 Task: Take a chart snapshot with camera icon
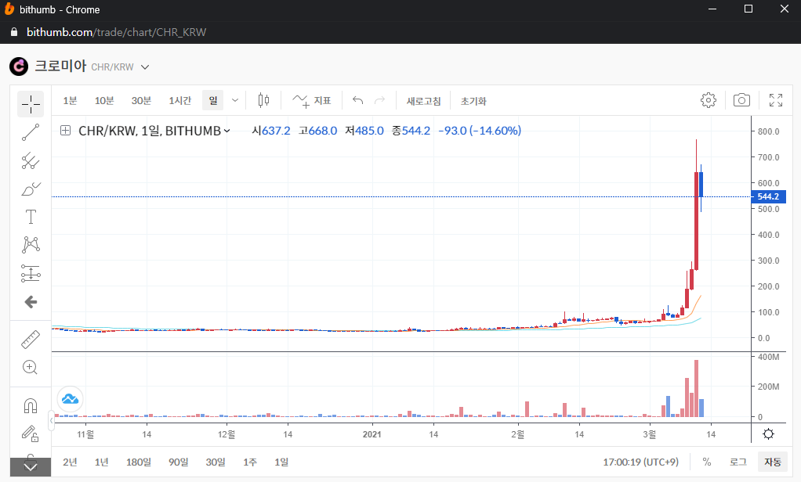741,100
